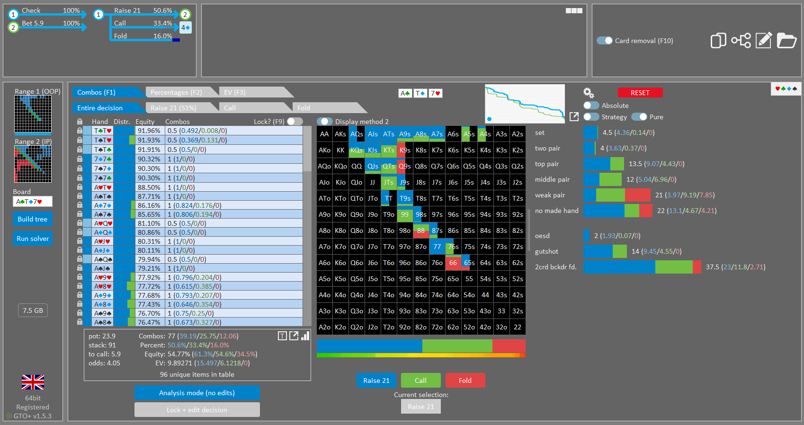Click the three squares layout icon
The image size is (804, 425).
tap(574, 10)
